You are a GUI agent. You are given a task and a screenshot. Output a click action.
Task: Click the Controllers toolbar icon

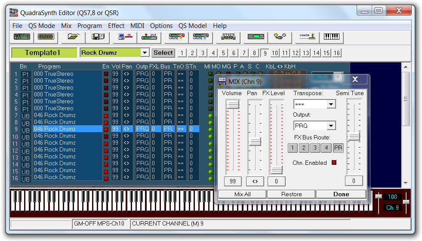307,37
